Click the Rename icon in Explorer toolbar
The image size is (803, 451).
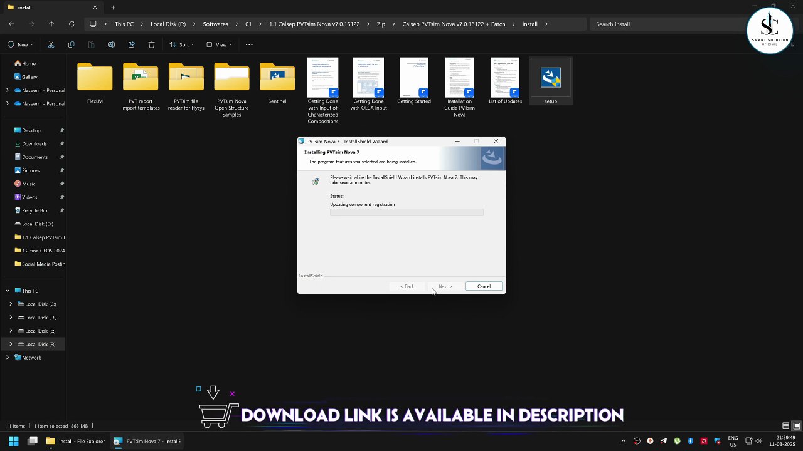[111, 44]
